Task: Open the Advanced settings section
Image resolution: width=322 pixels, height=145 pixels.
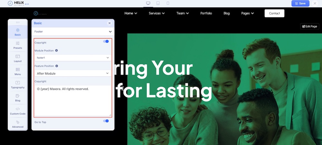Action: [x=18, y=124]
